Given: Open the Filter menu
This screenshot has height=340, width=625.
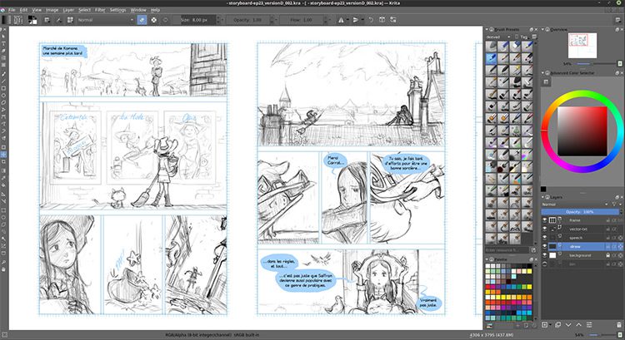Looking at the screenshot, I should tap(99, 10).
